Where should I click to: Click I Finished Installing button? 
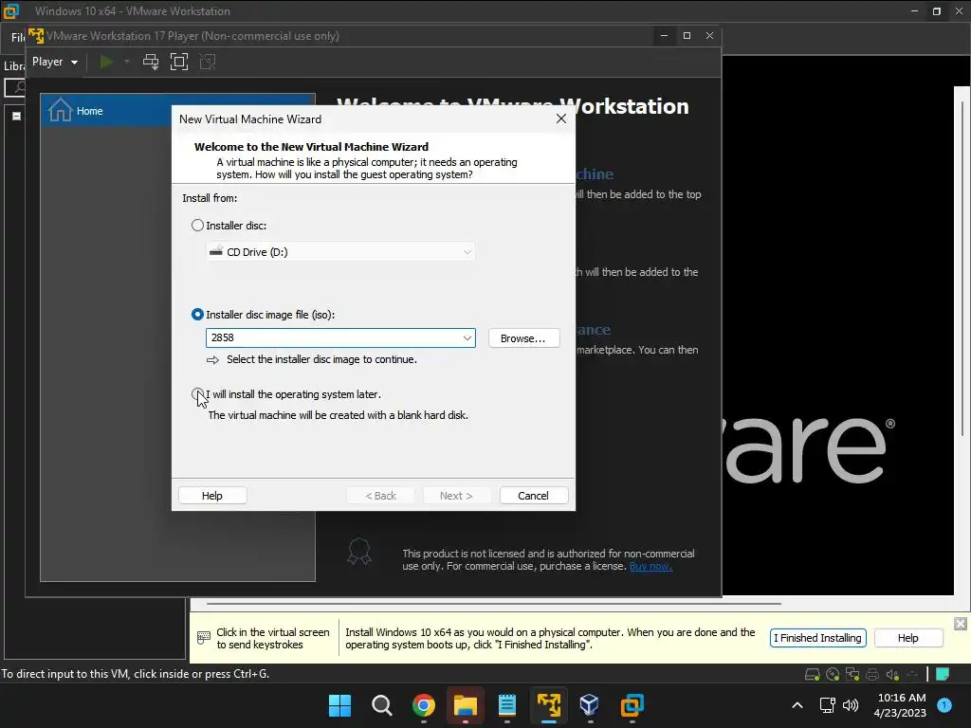(x=817, y=638)
